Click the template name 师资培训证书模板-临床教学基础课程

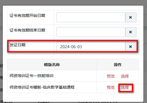point(42,87)
